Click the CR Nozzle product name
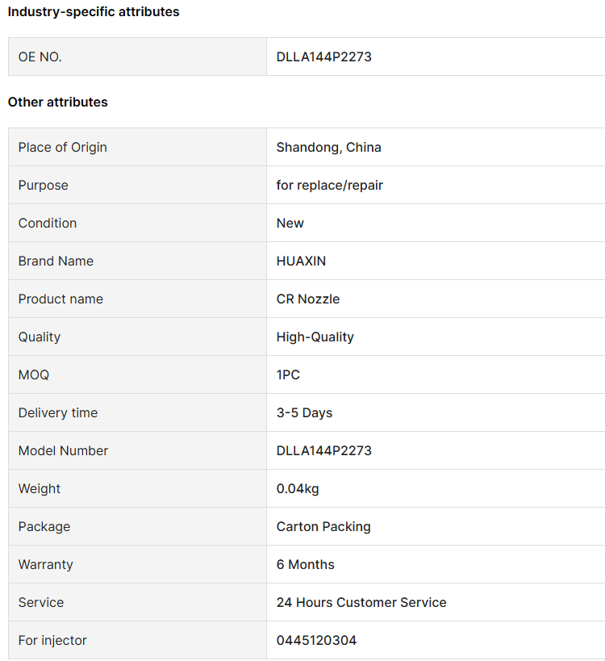This screenshot has height=661, width=605. pyautogui.click(x=308, y=299)
